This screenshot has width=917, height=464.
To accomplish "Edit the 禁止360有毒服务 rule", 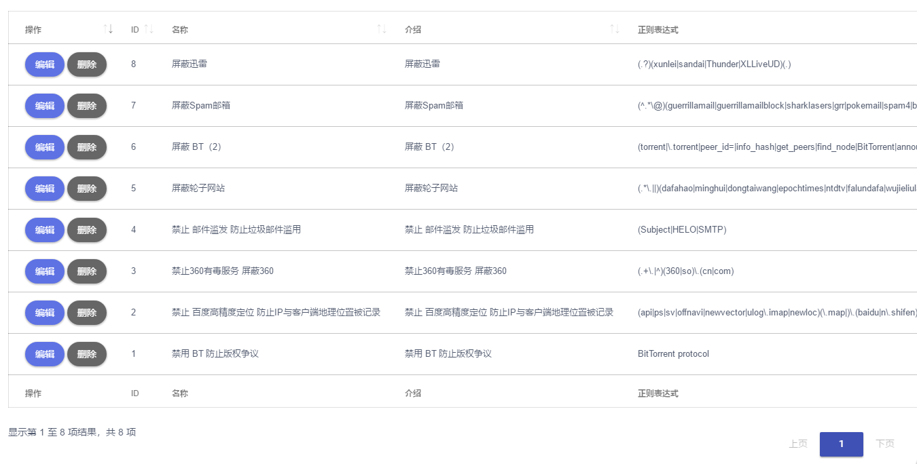I will (x=45, y=271).
